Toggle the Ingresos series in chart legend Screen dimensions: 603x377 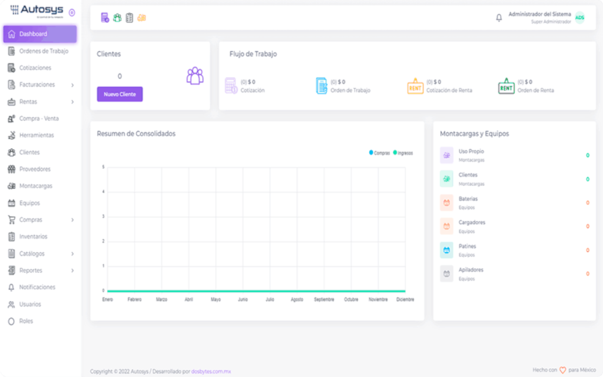point(403,153)
